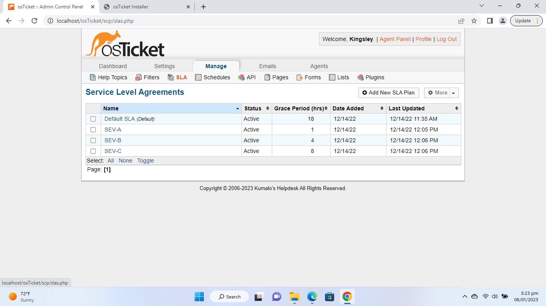546x306 pixels.
Task: Open the Lists icon
Action: pyautogui.click(x=332, y=77)
